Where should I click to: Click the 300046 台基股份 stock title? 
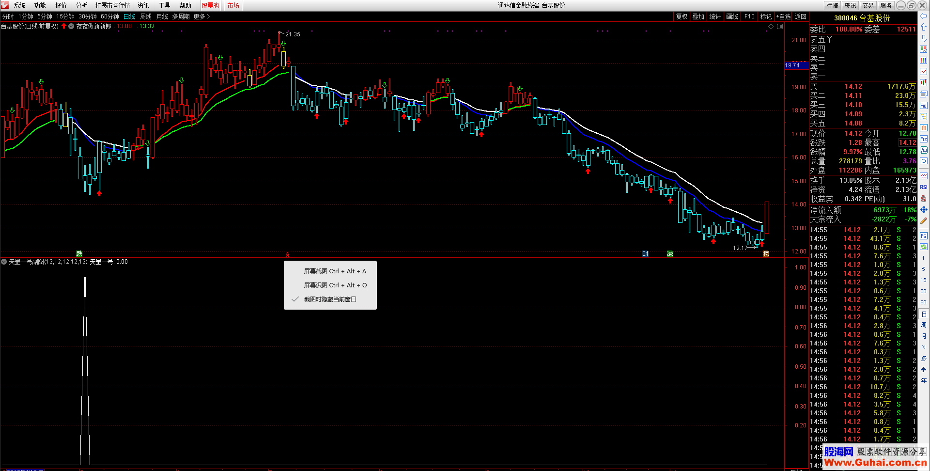(x=862, y=18)
